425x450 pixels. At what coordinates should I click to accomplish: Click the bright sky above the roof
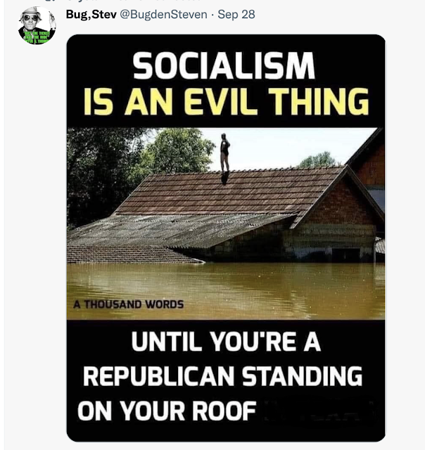pos(287,146)
